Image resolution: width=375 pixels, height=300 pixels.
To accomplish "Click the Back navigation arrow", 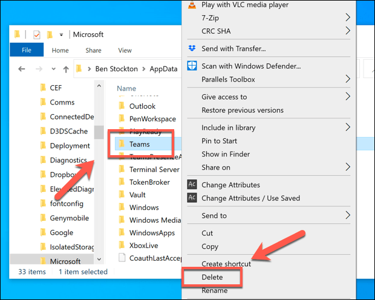I will click(x=22, y=69).
